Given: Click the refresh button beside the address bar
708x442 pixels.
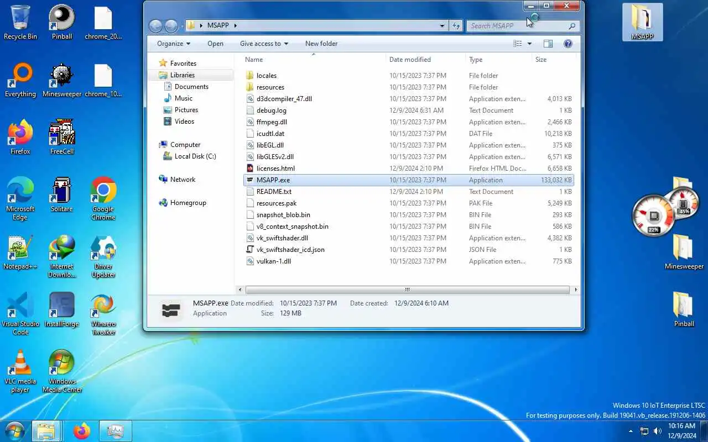Looking at the screenshot, I should click(x=456, y=25).
